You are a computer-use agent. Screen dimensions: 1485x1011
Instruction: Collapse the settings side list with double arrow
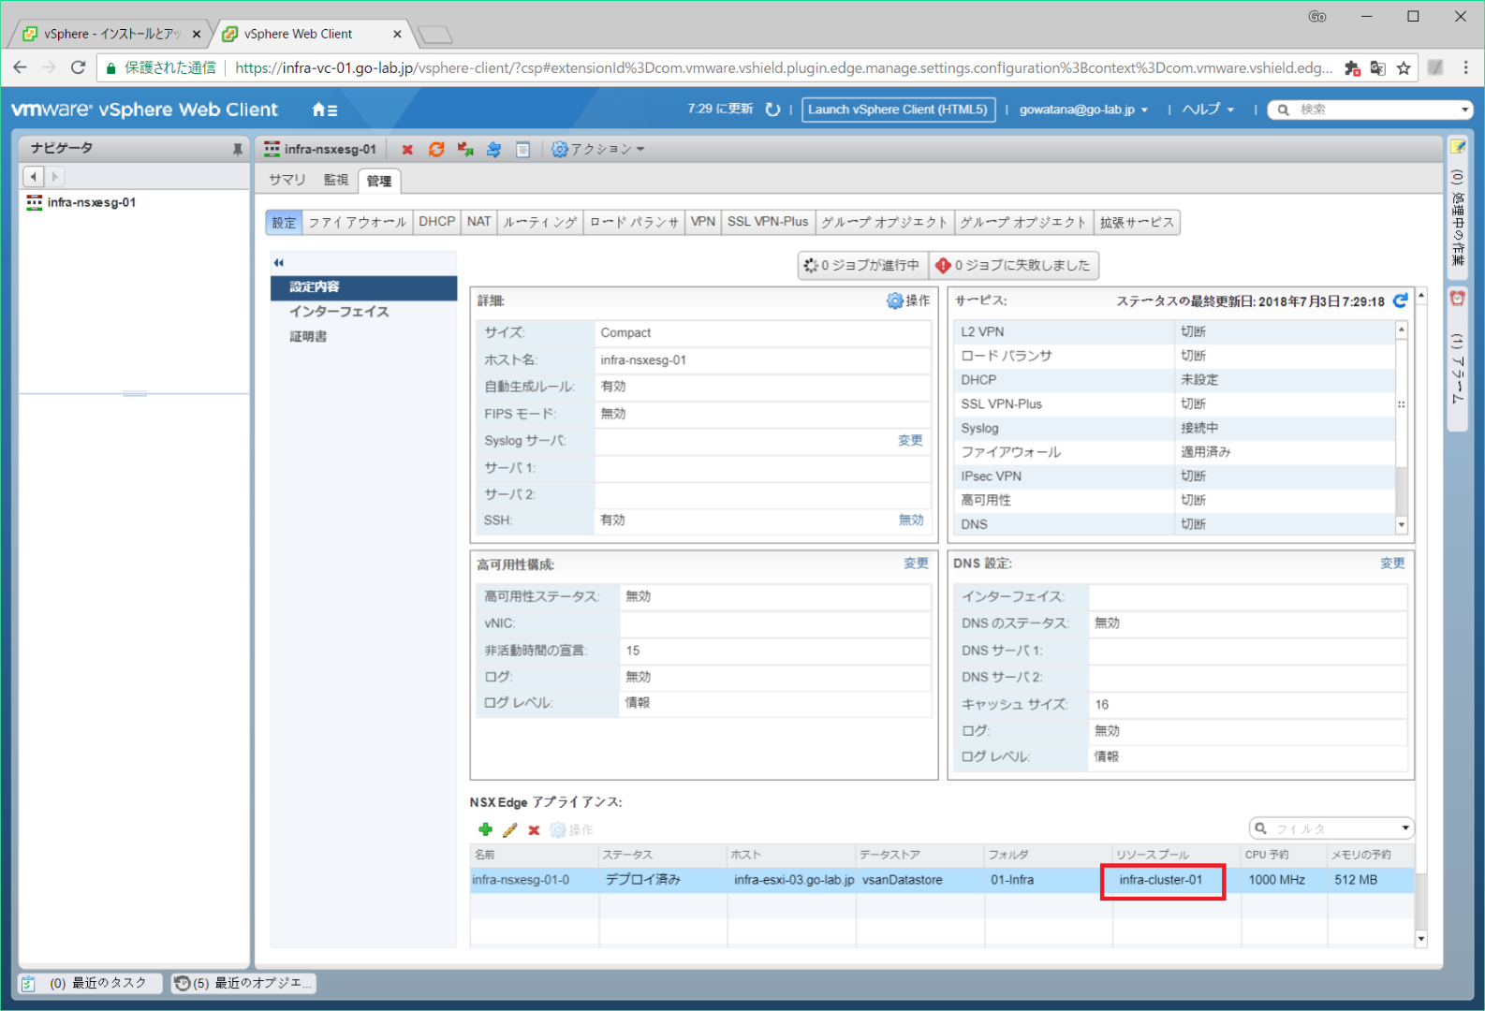pyautogui.click(x=278, y=263)
